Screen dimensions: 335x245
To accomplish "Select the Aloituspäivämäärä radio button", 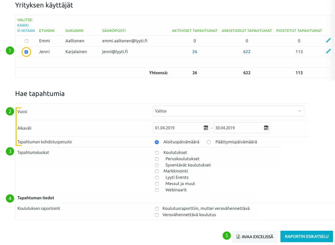I will tap(157, 142).
